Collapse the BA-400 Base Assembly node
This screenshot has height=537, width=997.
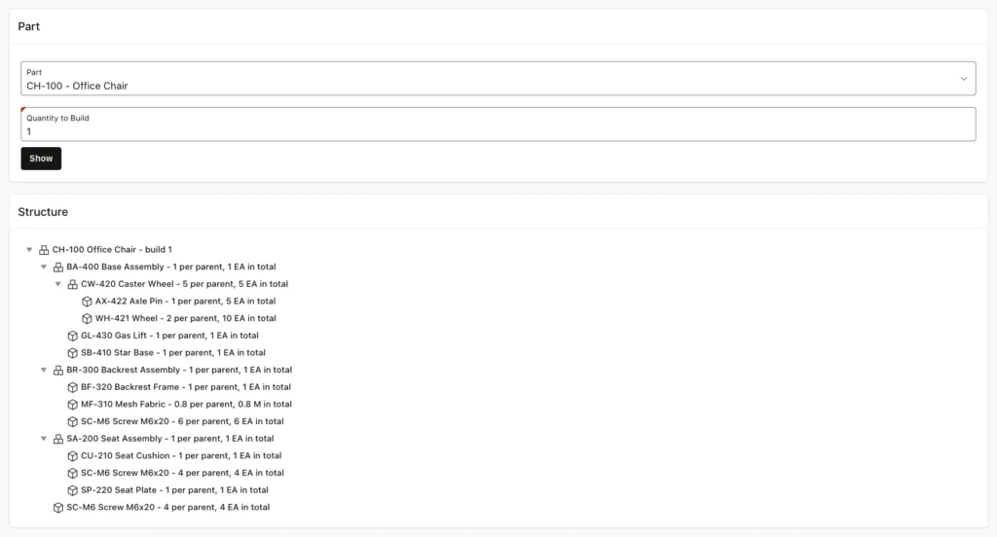44,267
